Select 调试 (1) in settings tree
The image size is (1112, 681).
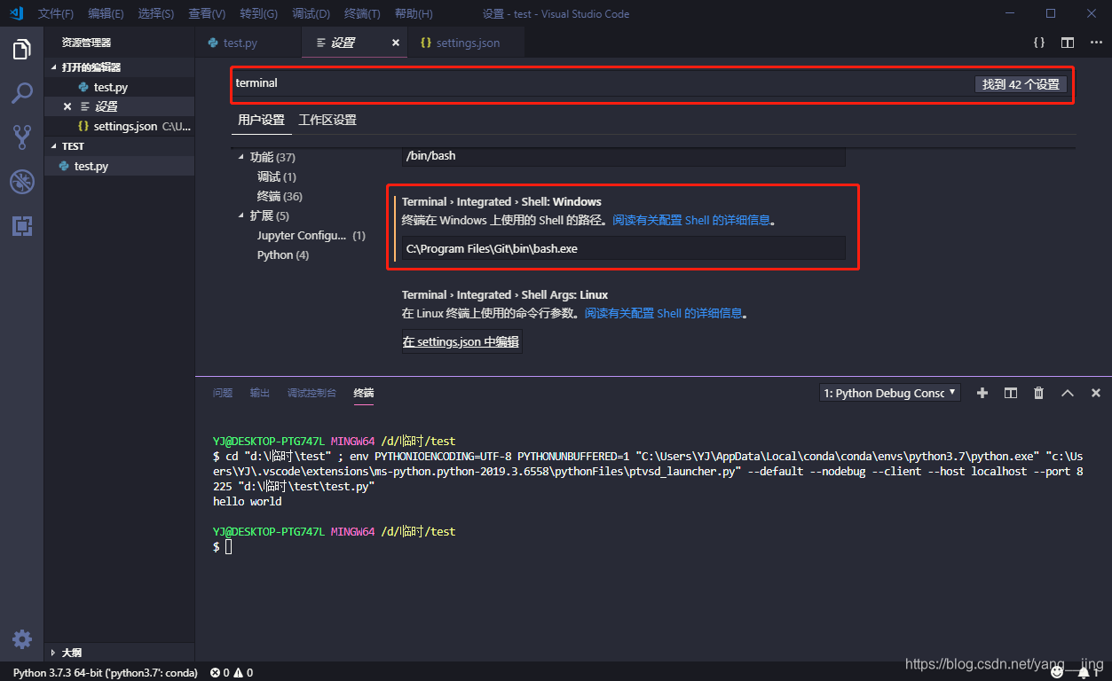click(277, 176)
